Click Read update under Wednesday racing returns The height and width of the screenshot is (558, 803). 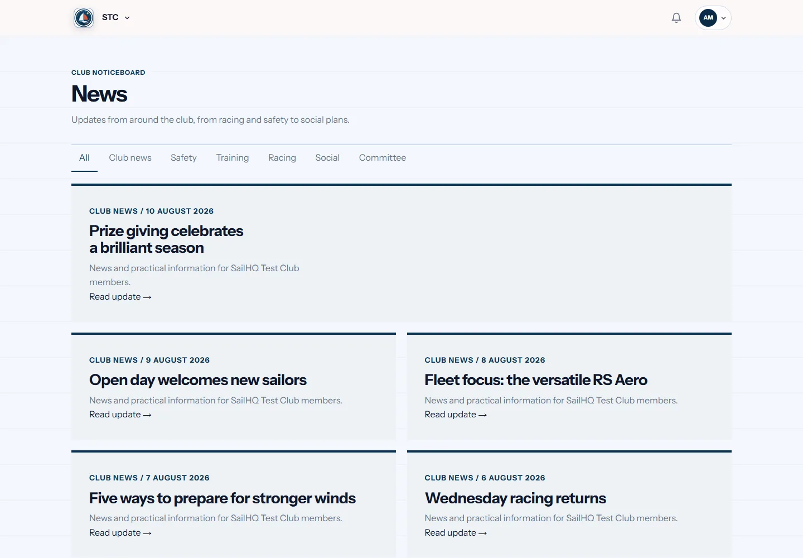456,533
